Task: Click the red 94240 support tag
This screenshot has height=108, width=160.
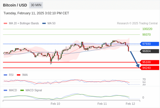Action: click(149, 68)
